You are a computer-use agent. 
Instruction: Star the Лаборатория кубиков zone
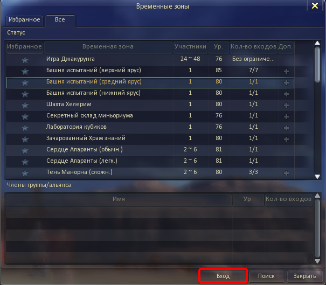(x=25, y=128)
